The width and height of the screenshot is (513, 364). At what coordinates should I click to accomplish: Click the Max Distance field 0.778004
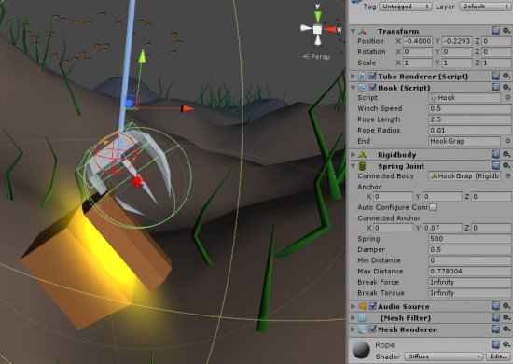click(x=470, y=271)
